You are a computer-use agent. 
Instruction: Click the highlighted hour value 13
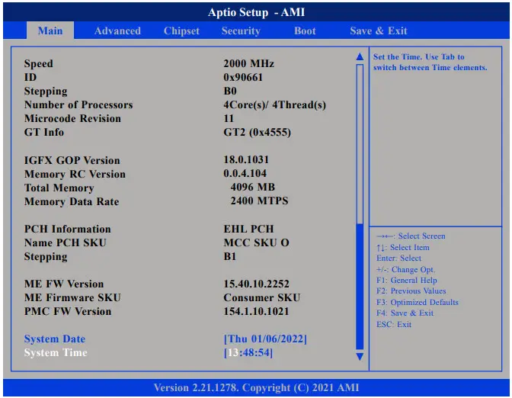coord(233,353)
